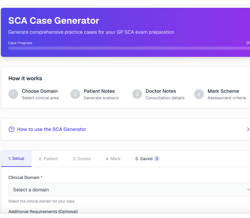The width and height of the screenshot is (250, 218).
Task: Click the Choose Domain step label
Action: point(40,91)
